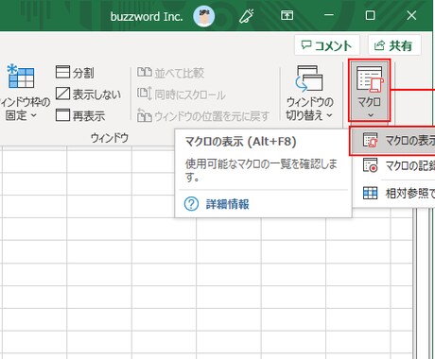Click 並べて比較 side-by-side command

170,73
